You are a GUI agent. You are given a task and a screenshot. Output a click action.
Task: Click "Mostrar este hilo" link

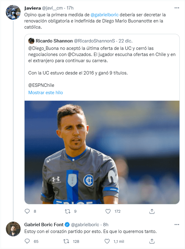pyautogui.click(x=45, y=92)
